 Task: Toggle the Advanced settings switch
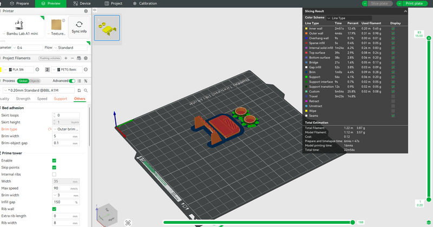pos(72,81)
